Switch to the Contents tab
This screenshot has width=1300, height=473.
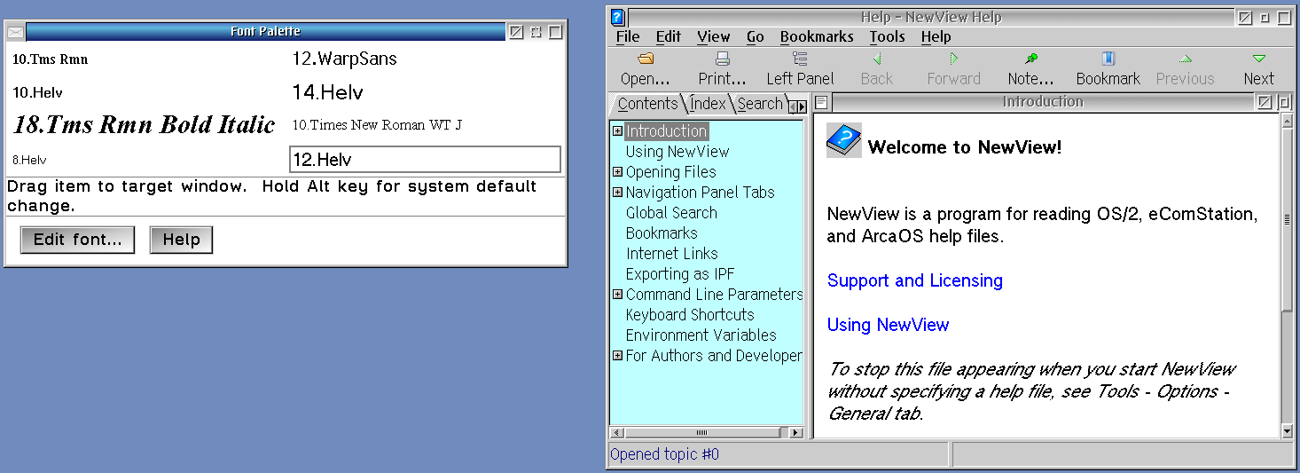(x=647, y=104)
